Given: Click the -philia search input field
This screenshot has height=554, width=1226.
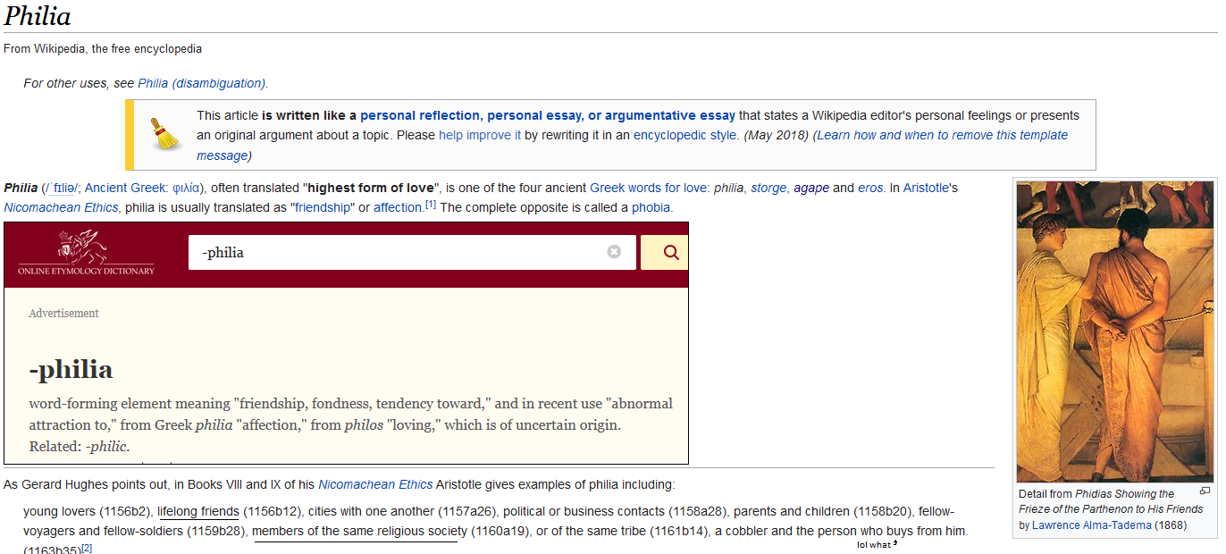Looking at the screenshot, I should click(412, 252).
